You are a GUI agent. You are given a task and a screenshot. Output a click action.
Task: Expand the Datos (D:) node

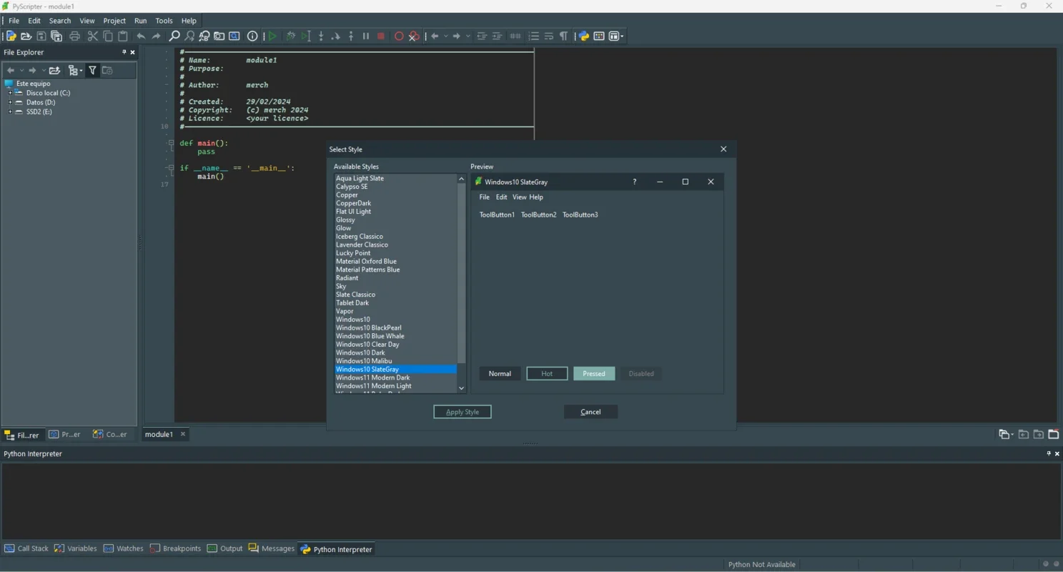point(10,102)
